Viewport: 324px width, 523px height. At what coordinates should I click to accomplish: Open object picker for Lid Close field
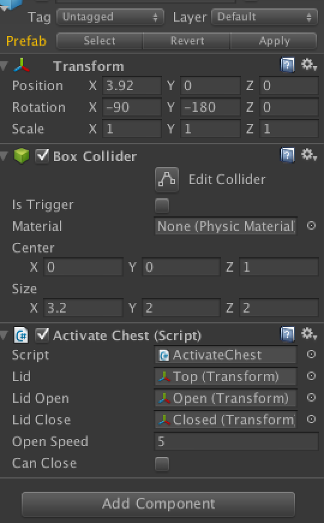point(311,419)
